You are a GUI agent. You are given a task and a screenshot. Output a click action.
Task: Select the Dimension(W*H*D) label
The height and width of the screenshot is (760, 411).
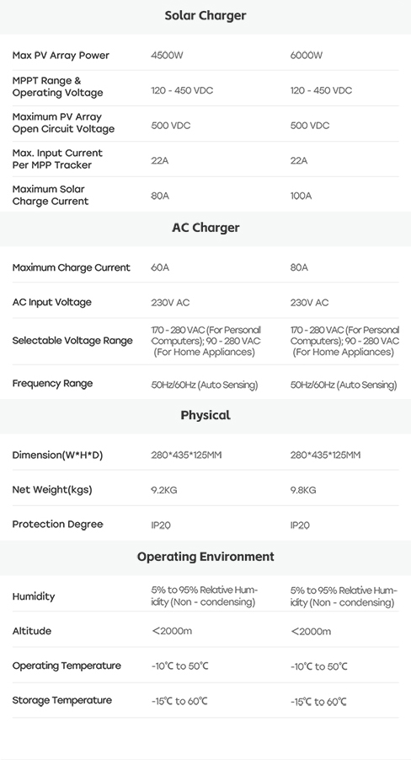coord(57,455)
